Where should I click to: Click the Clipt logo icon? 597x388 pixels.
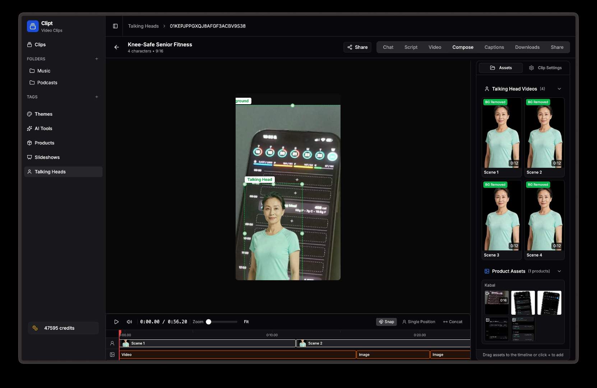[x=33, y=26]
